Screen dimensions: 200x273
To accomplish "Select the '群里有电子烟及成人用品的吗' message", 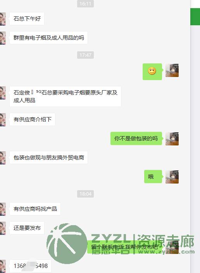I will [48, 38].
